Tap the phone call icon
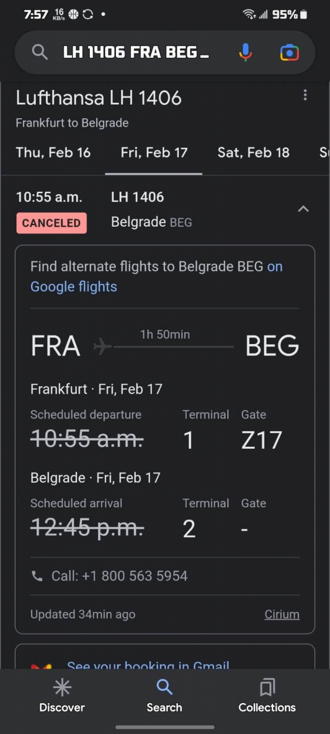The width and height of the screenshot is (330, 734). [x=37, y=576]
